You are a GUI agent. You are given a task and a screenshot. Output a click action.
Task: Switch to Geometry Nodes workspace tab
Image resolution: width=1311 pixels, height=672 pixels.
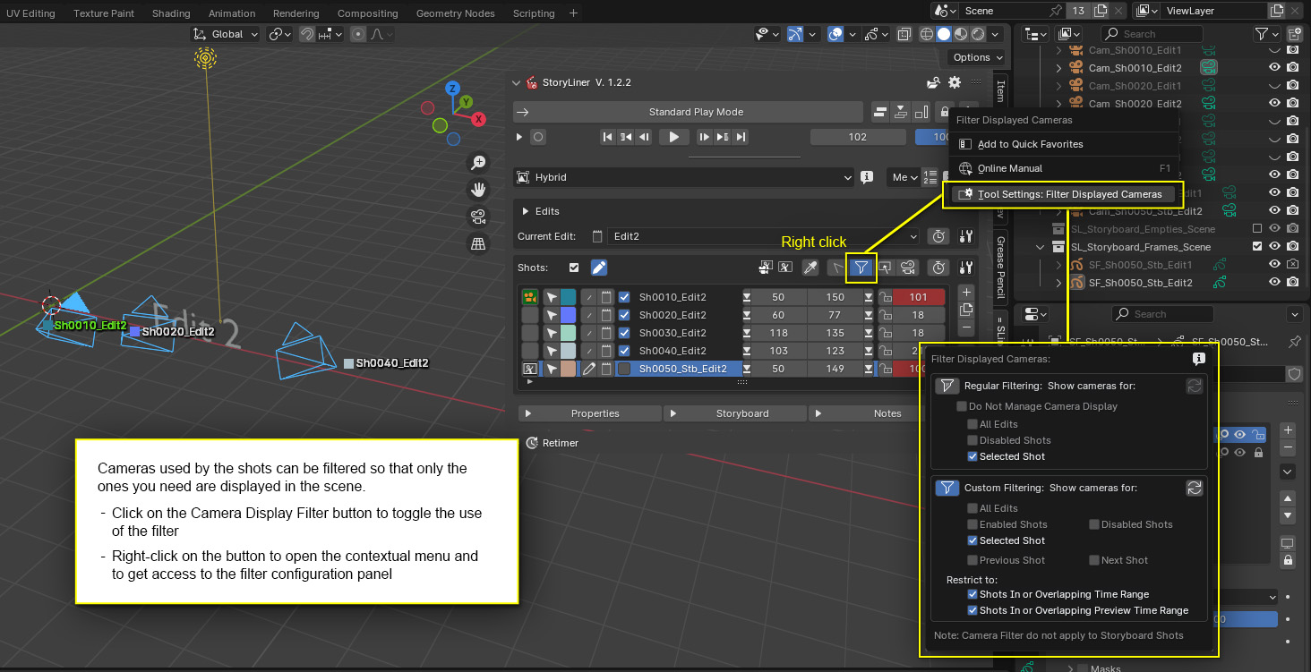(456, 13)
